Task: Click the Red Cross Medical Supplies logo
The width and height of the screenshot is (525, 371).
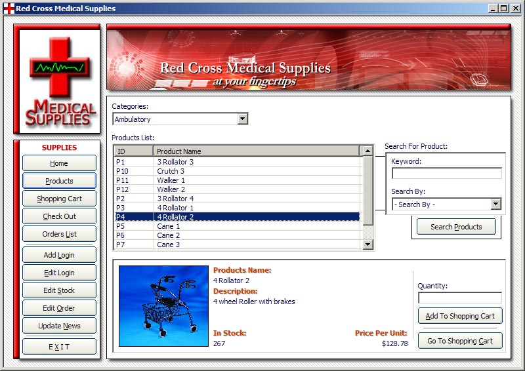Action: [x=60, y=81]
